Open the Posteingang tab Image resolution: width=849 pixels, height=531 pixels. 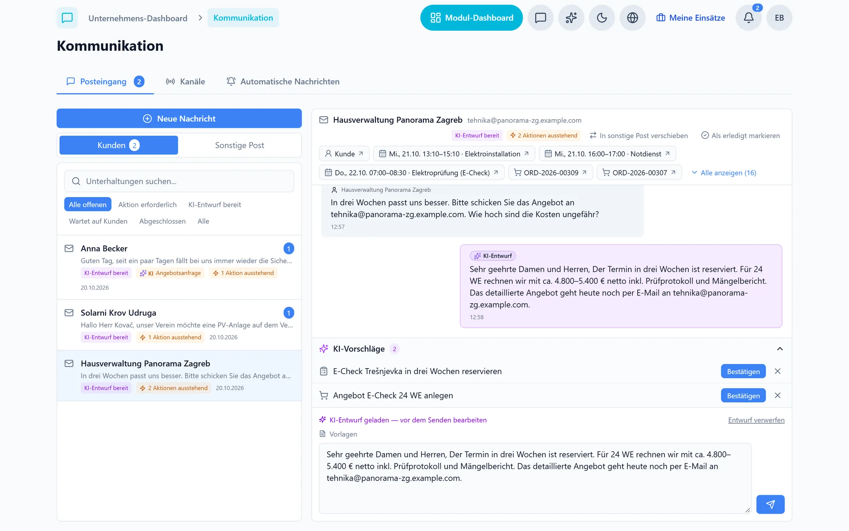tap(105, 81)
